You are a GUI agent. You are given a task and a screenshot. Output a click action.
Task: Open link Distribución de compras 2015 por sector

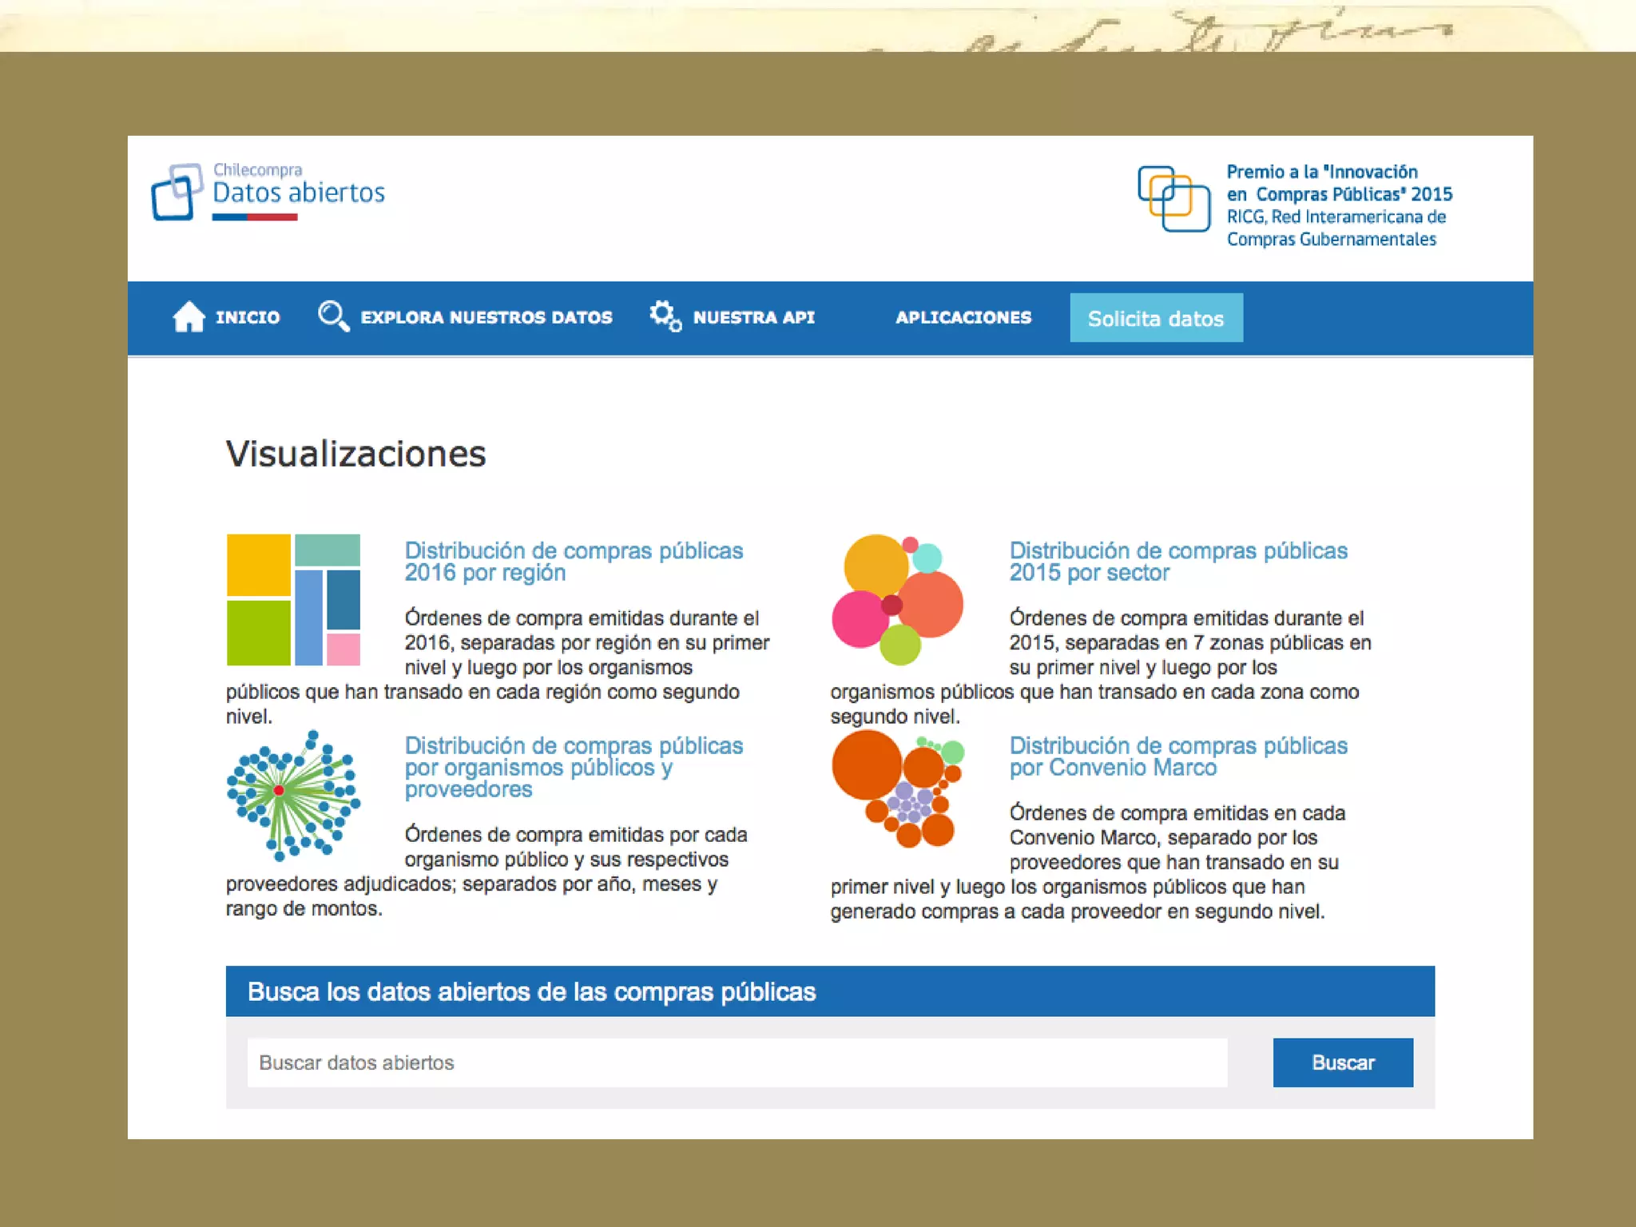pos(1177,562)
